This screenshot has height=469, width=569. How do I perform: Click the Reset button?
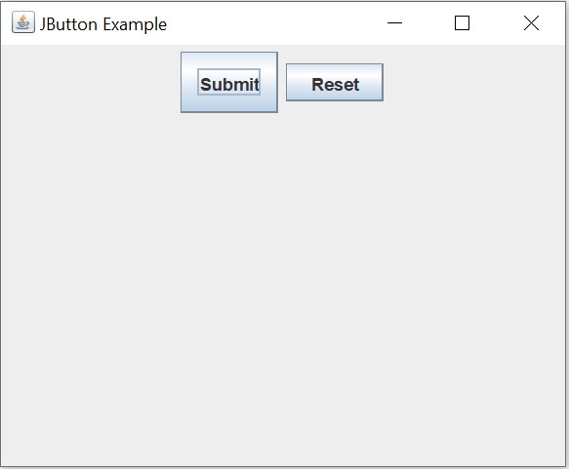click(335, 82)
